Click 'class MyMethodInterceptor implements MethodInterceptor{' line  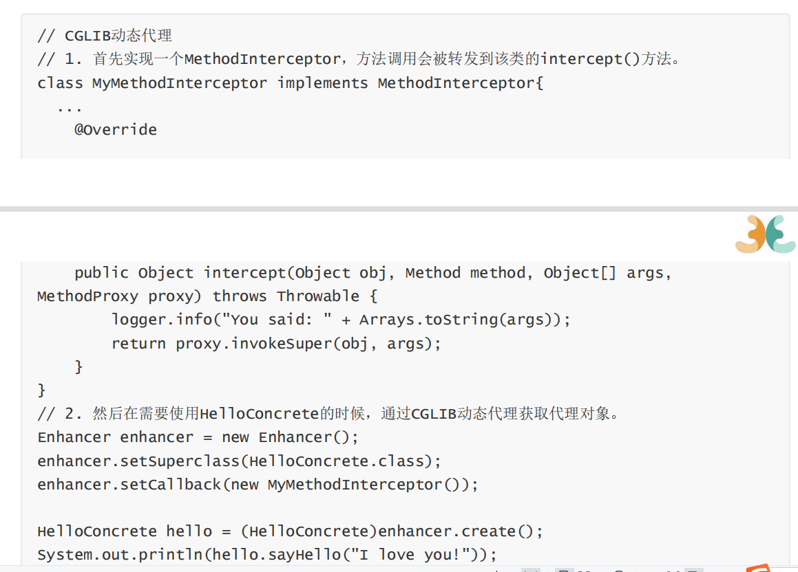click(x=291, y=82)
